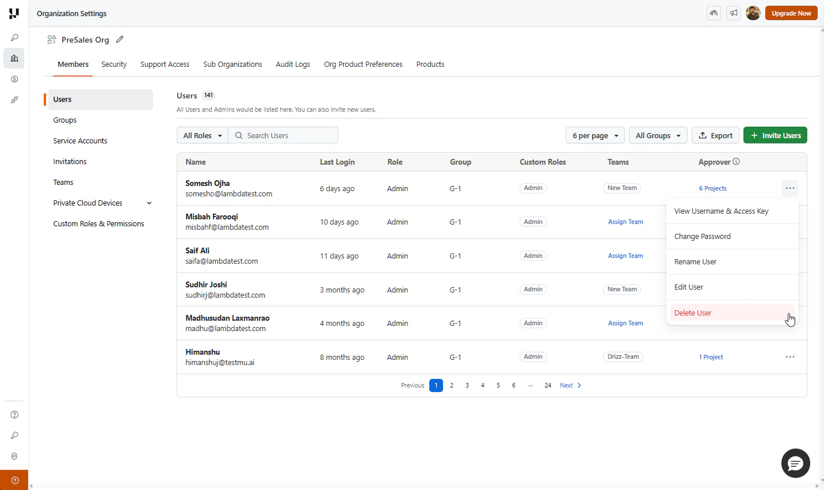The image size is (824, 490).
Task: Open the All Groups dropdown
Action: click(658, 135)
